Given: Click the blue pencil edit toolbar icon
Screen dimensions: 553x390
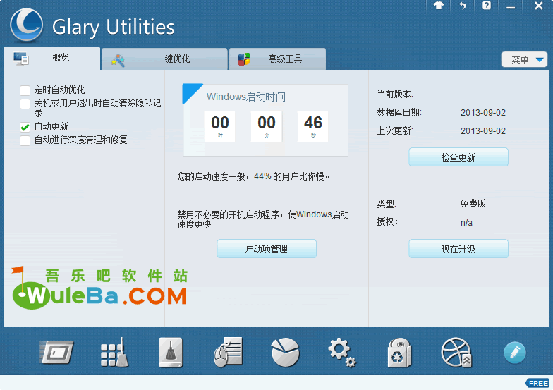Looking at the screenshot, I should click(x=515, y=353).
